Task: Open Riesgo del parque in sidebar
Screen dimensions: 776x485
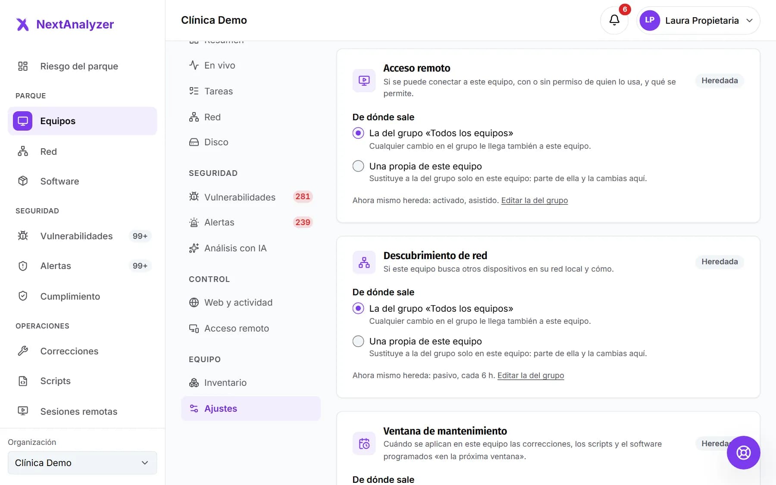Action: (82, 66)
